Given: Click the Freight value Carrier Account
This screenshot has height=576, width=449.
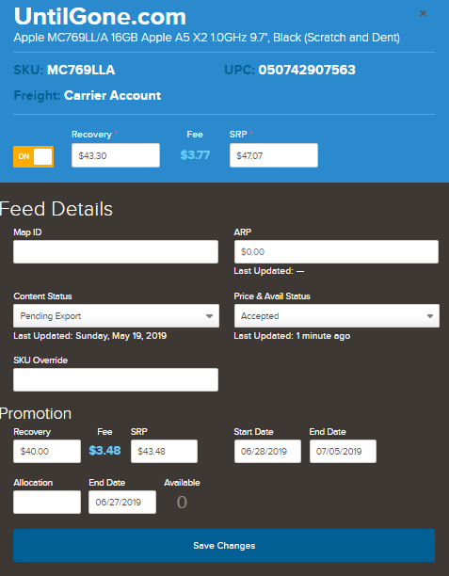Looking at the screenshot, I should coord(112,95).
